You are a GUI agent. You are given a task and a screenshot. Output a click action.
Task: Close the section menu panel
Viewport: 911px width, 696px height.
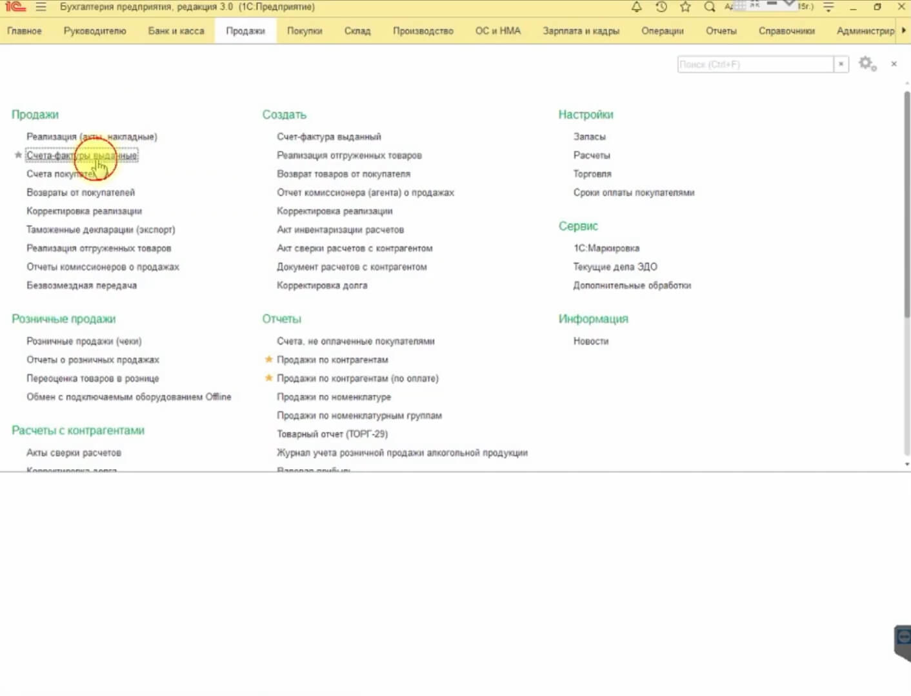tap(894, 64)
